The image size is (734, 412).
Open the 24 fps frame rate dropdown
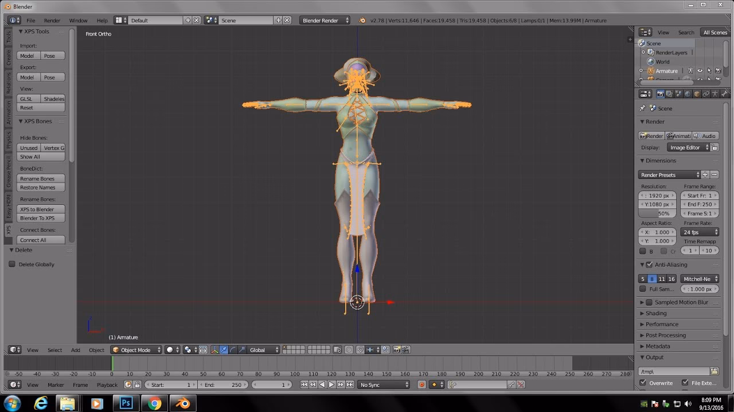[x=700, y=232]
